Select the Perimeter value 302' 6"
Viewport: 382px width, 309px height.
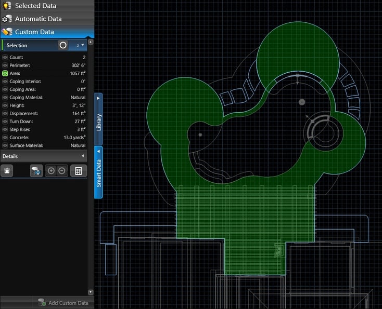(79, 65)
